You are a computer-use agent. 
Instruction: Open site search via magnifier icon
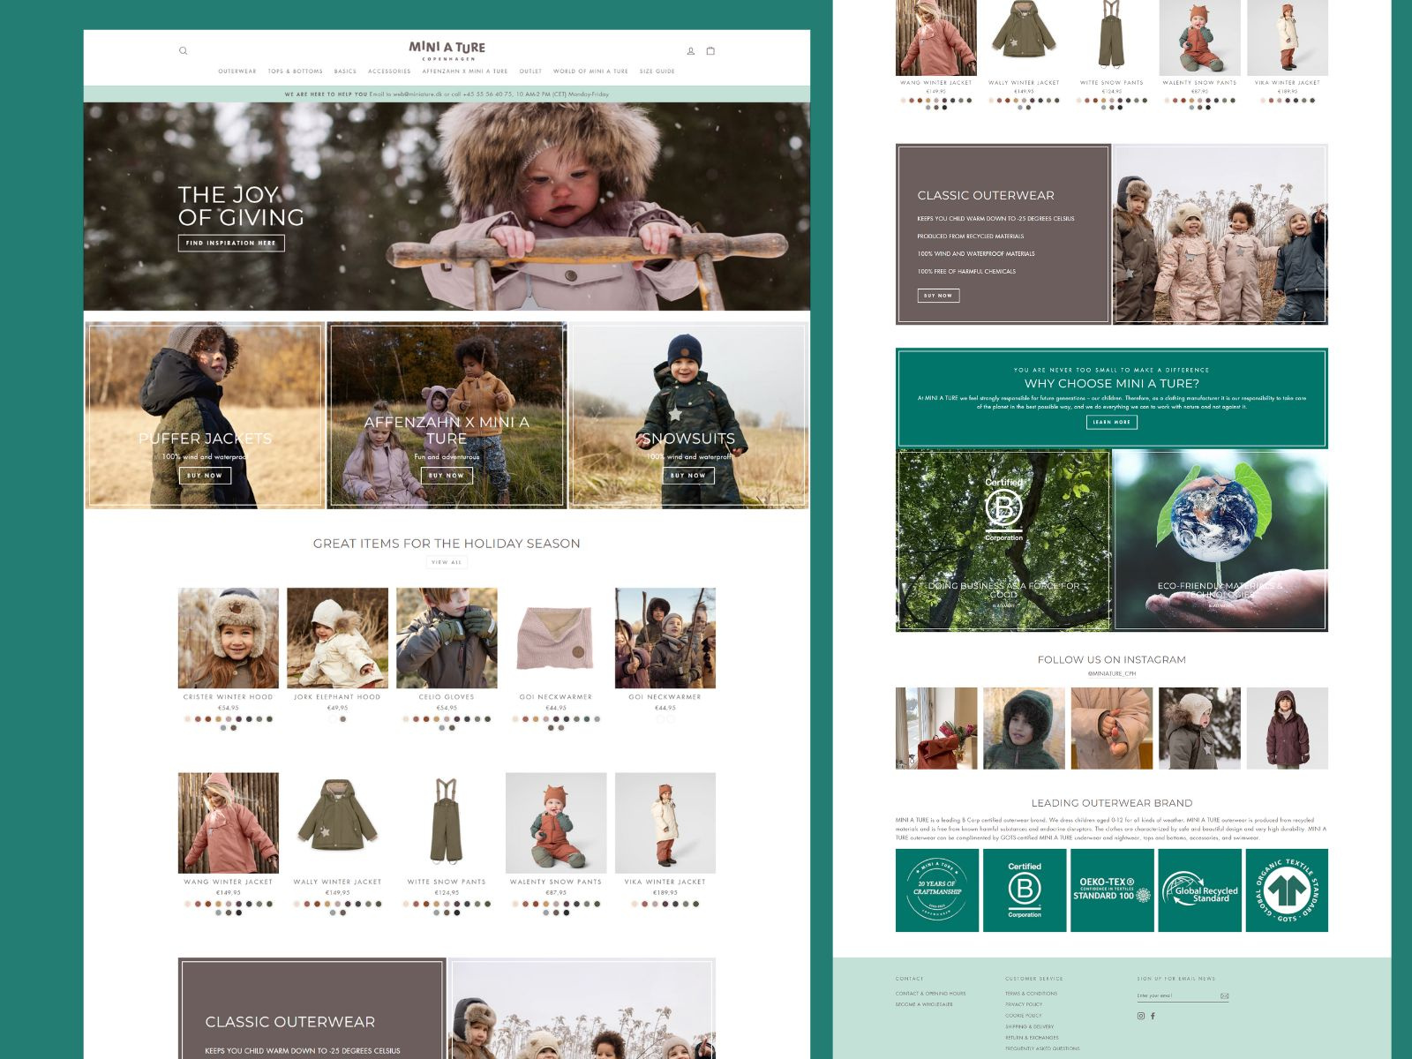coord(184,51)
